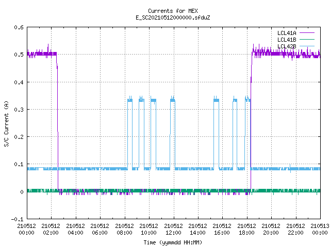The image size is (330, 247).
Task: Click the 210512 06:00 x-axis tick label
Action: (x=100, y=230)
